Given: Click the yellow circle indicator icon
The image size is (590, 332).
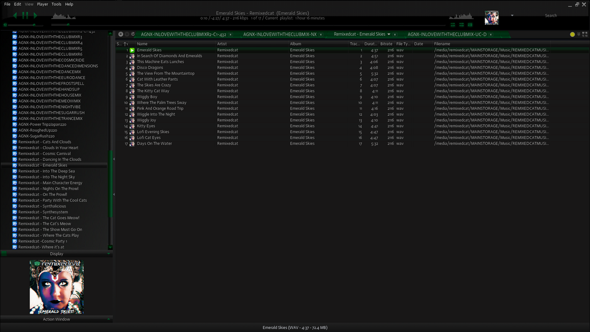Looking at the screenshot, I should pyautogui.click(x=572, y=34).
